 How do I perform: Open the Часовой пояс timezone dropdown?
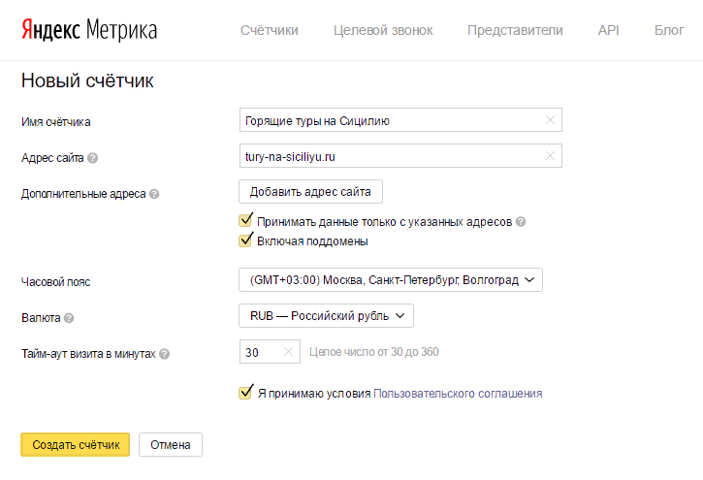coord(391,280)
